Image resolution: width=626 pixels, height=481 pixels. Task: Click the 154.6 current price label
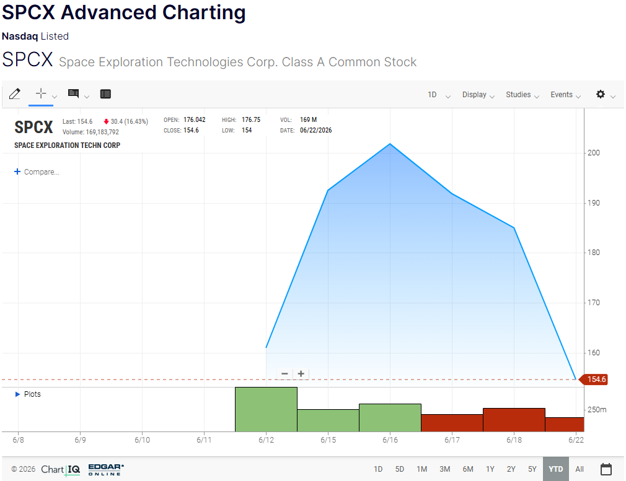coord(594,379)
